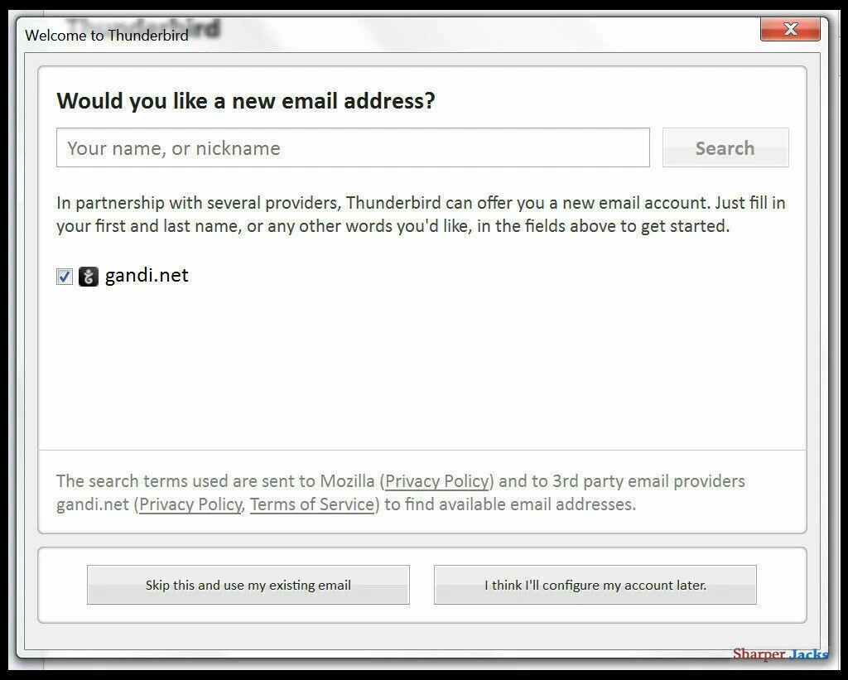The image size is (848, 680).
Task: Focus the 'Your name, or nickname' field
Action: pyautogui.click(x=353, y=147)
